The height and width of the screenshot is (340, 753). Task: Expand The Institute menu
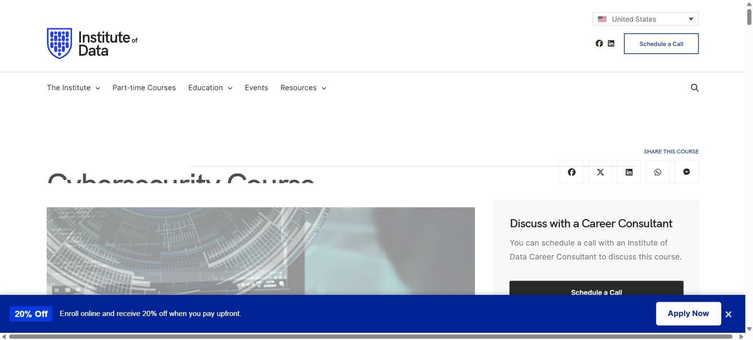(x=73, y=88)
